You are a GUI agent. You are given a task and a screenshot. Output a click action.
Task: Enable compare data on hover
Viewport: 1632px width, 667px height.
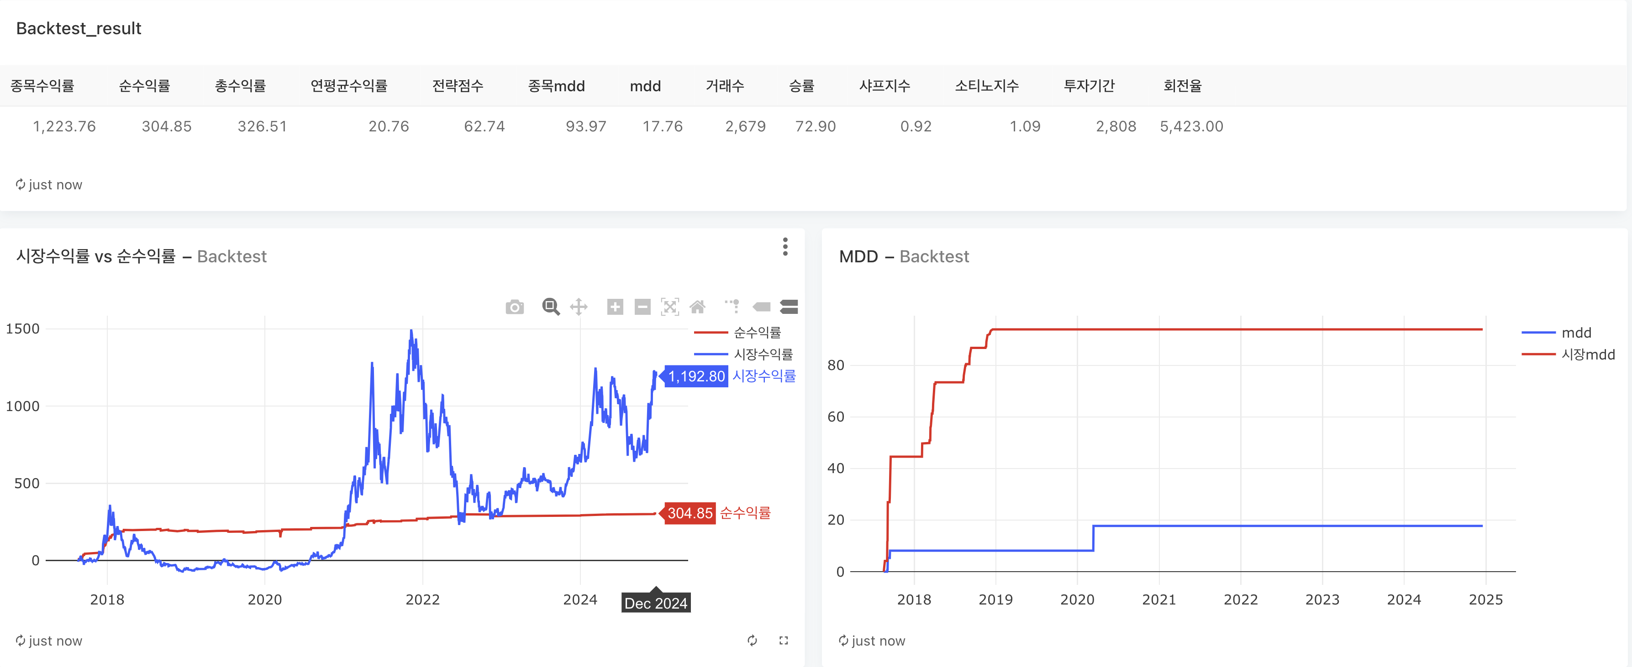pyautogui.click(x=789, y=307)
